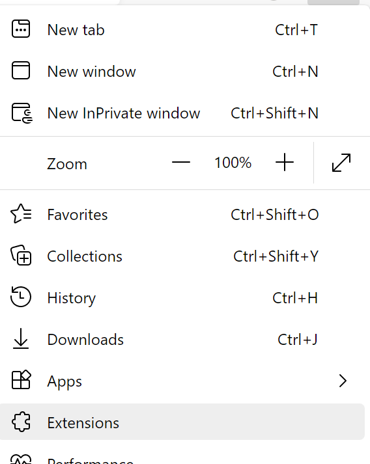
Task: Click the New InPrivate window icon
Action: coord(22,113)
